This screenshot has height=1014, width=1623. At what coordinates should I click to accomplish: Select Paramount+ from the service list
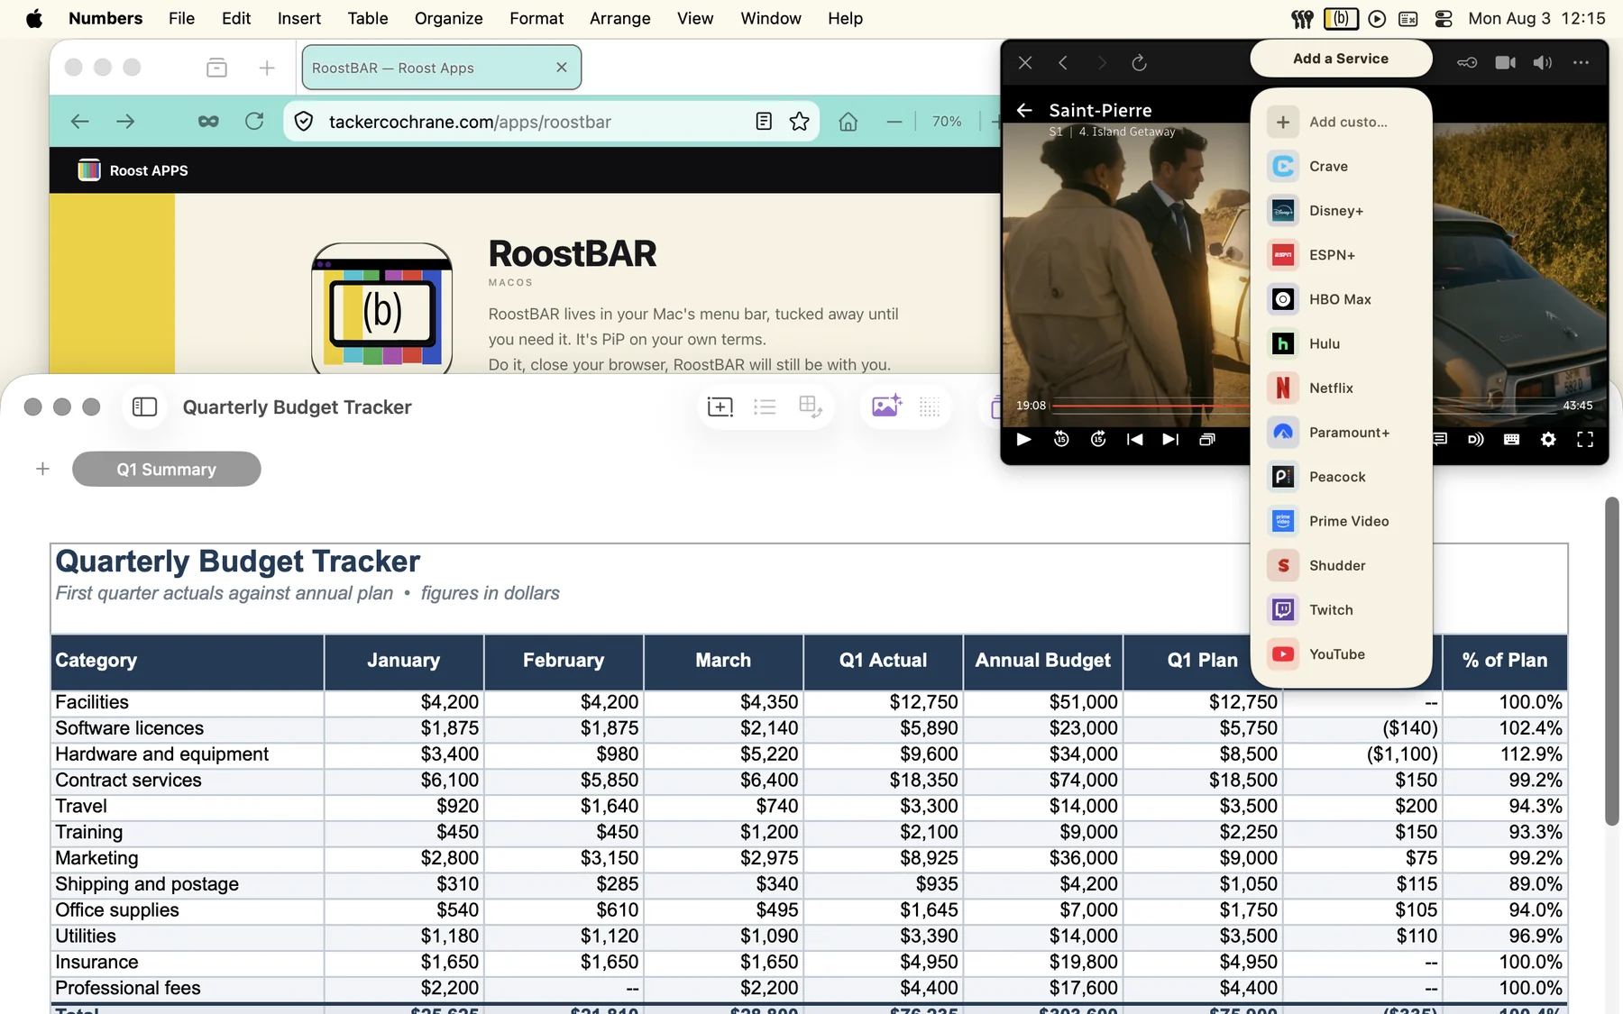(x=1341, y=432)
